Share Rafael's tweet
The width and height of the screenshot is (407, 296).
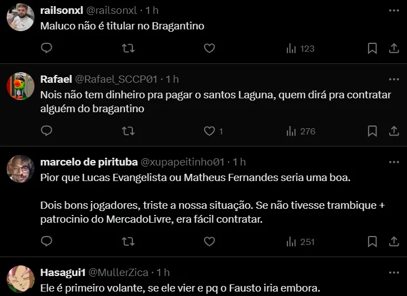[394, 131]
